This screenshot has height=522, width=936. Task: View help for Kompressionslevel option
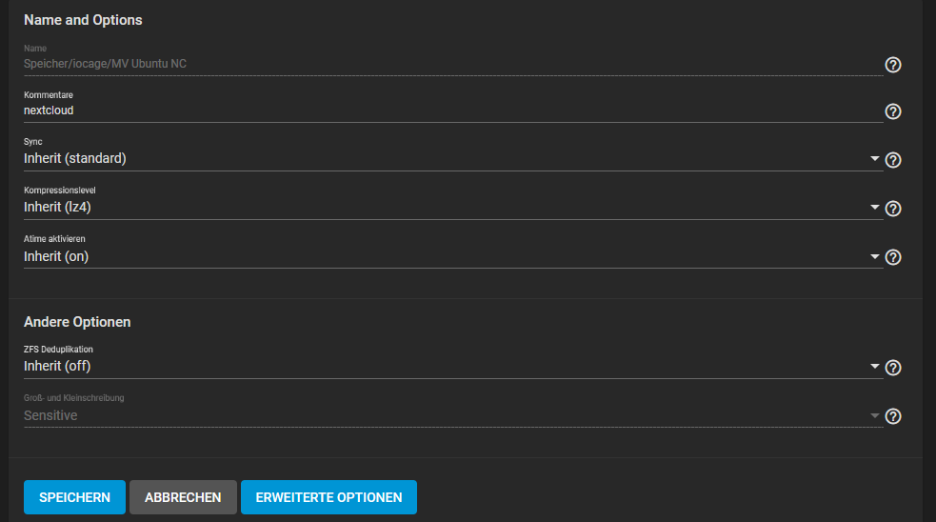892,209
